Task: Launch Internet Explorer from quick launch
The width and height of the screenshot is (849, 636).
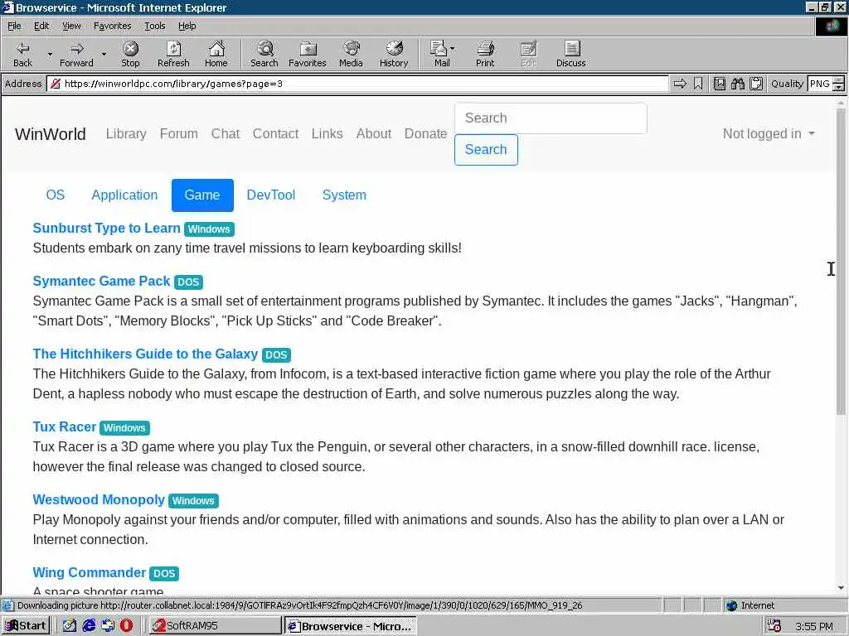Action: tap(89, 626)
